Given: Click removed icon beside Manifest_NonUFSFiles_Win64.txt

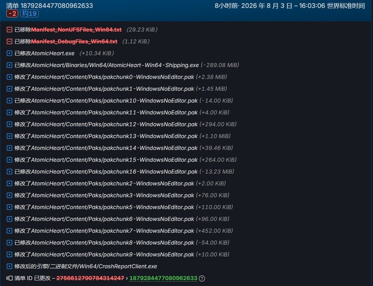Looking at the screenshot, I should pyautogui.click(x=9, y=30).
